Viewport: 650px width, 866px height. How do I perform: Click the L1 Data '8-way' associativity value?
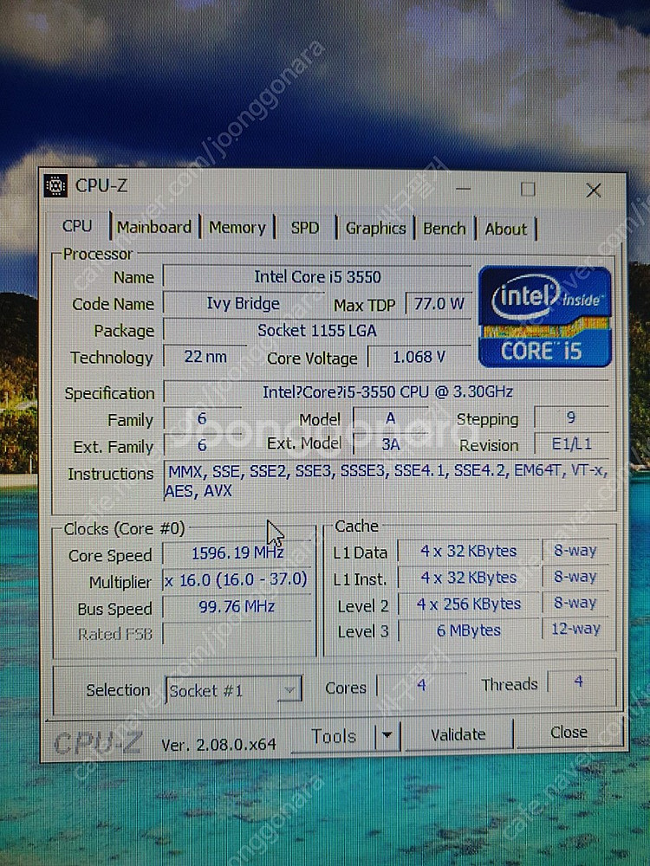pyautogui.click(x=575, y=550)
